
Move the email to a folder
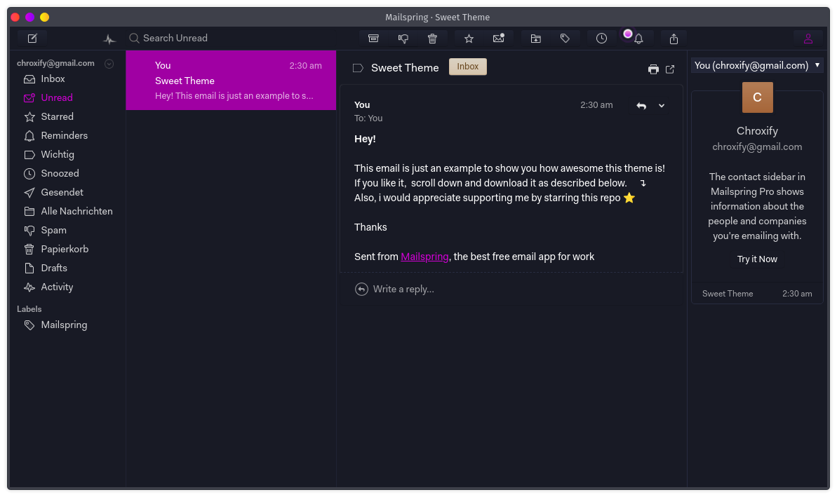535,39
